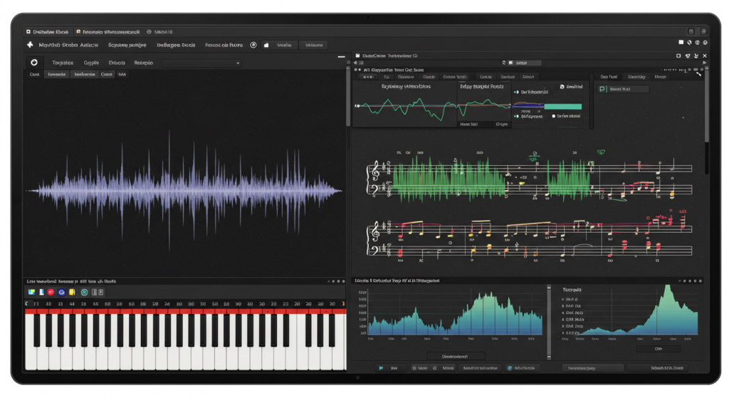Click the small button below the tempo chart
This screenshot has height=398, width=729.
(658, 349)
